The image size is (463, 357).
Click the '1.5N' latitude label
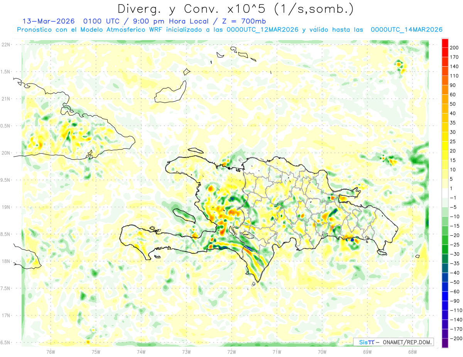(x=6, y=72)
